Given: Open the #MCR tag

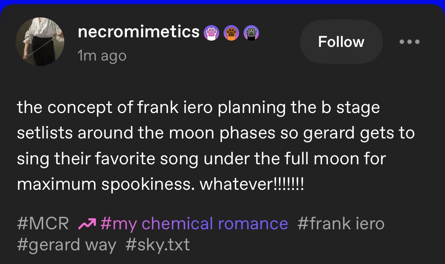Looking at the screenshot, I should pos(43,224).
